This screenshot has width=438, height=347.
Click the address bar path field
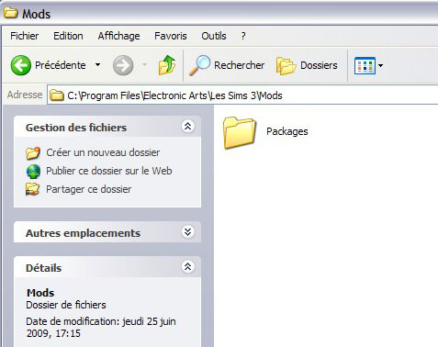pyautogui.click(x=242, y=95)
